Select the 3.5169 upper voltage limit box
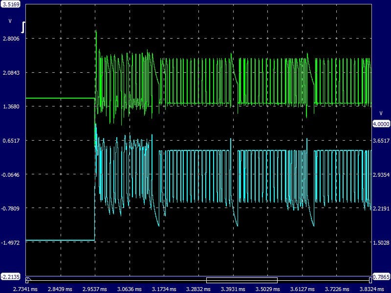Viewport: 391px width, 293px height. (11, 5)
